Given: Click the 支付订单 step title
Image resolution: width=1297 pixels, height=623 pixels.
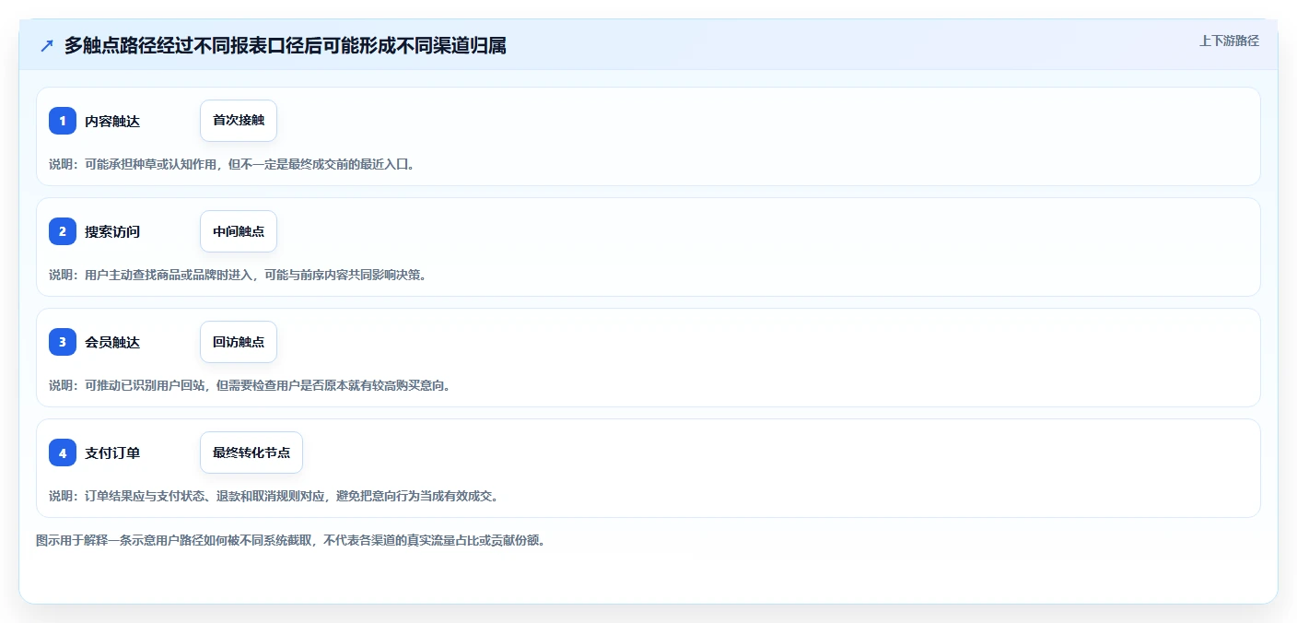Looking at the screenshot, I should click(x=112, y=453).
